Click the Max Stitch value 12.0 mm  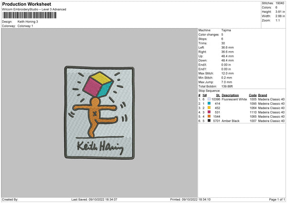[228, 73]
